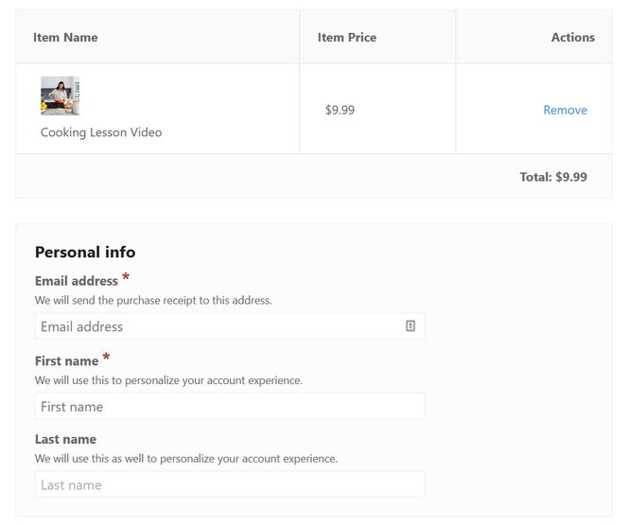The width and height of the screenshot is (627, 525).
Task: Click the red asterisk beside First name
Action: (106, 358)
